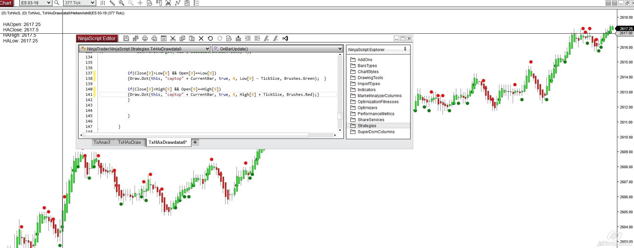
Task: Open the Optimizers folder
Action: click(364, 108)
